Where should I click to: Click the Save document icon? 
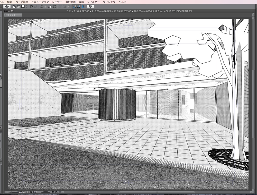[x=22, y=7]
